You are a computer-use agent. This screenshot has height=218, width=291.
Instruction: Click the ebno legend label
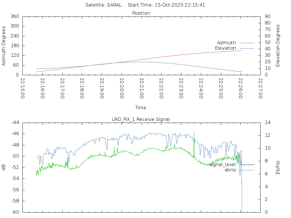coord(230,170)
